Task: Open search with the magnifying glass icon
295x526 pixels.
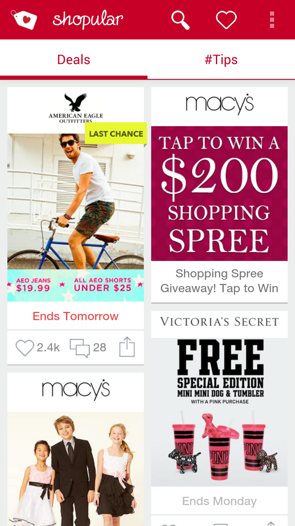Action: 180,20
